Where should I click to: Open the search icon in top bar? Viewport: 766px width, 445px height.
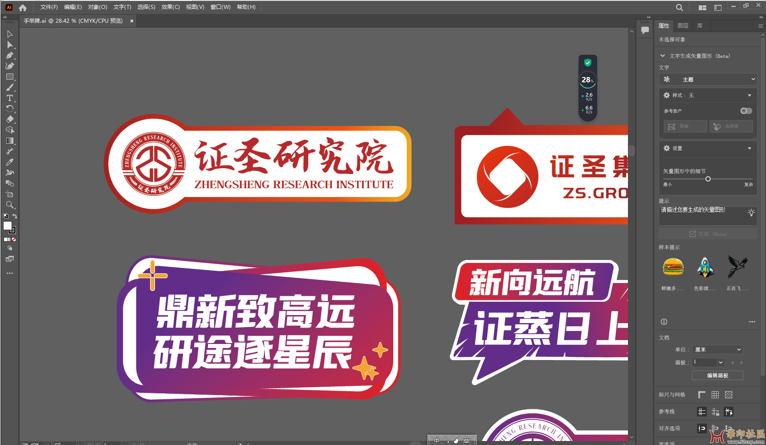coord(679,8)
